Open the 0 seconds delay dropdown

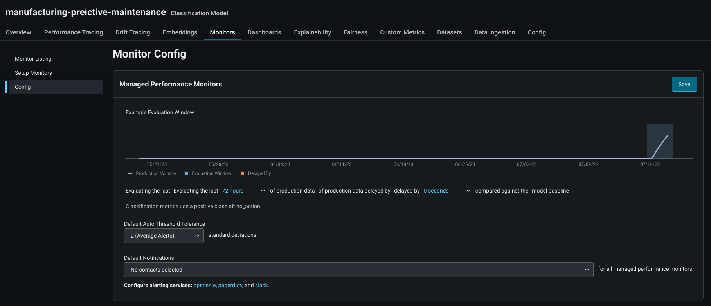447,191
